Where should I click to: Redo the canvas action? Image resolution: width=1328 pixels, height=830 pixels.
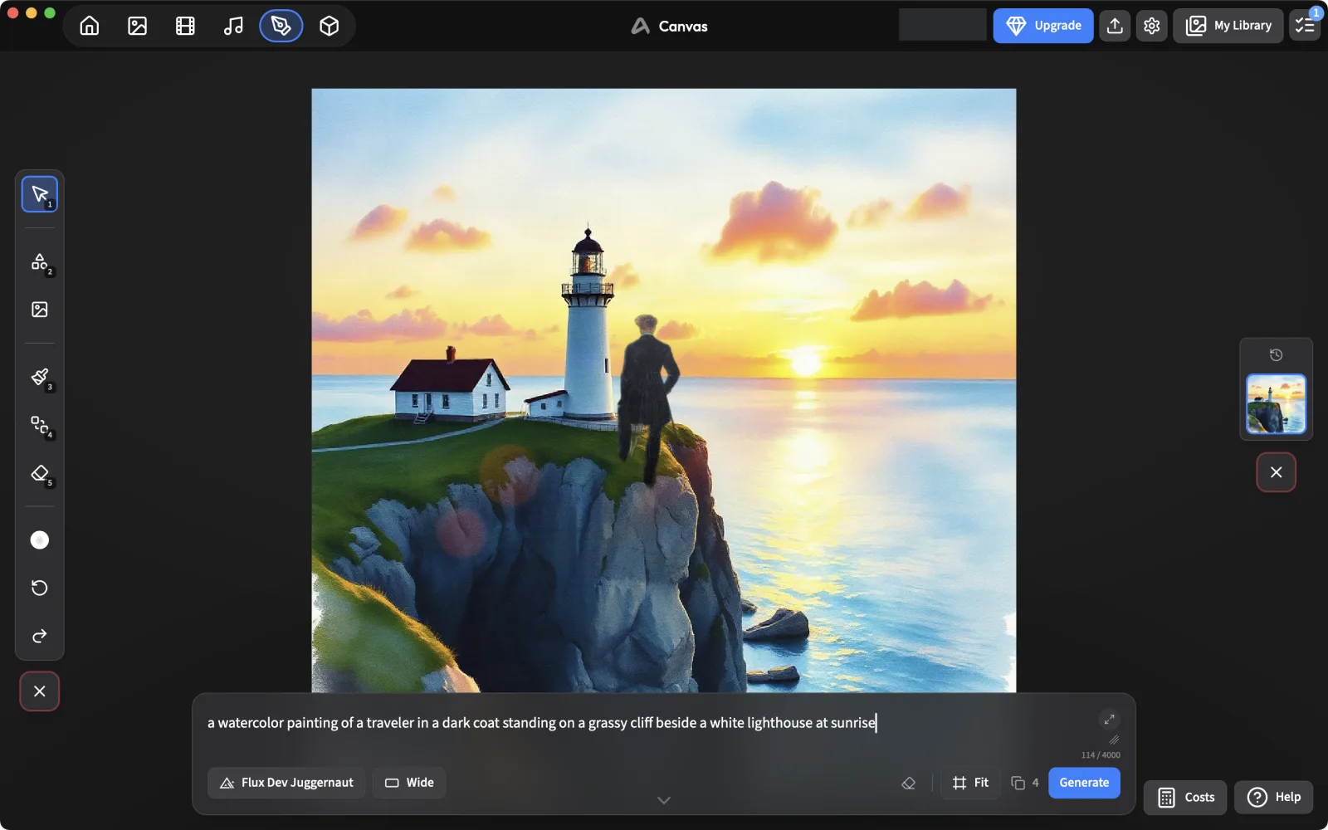point(40,636)
